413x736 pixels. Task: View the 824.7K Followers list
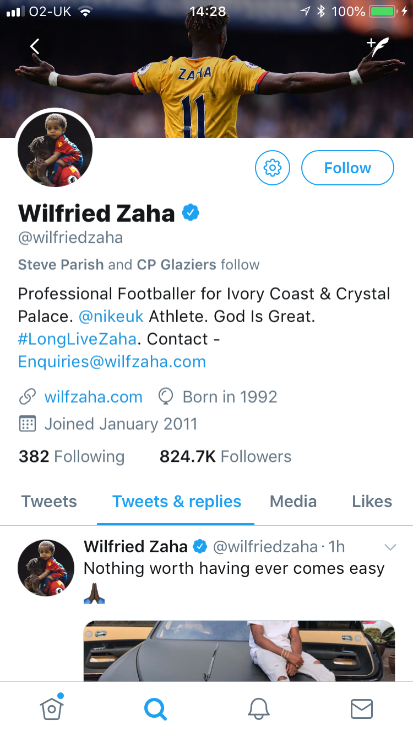(x=225, y=457)
